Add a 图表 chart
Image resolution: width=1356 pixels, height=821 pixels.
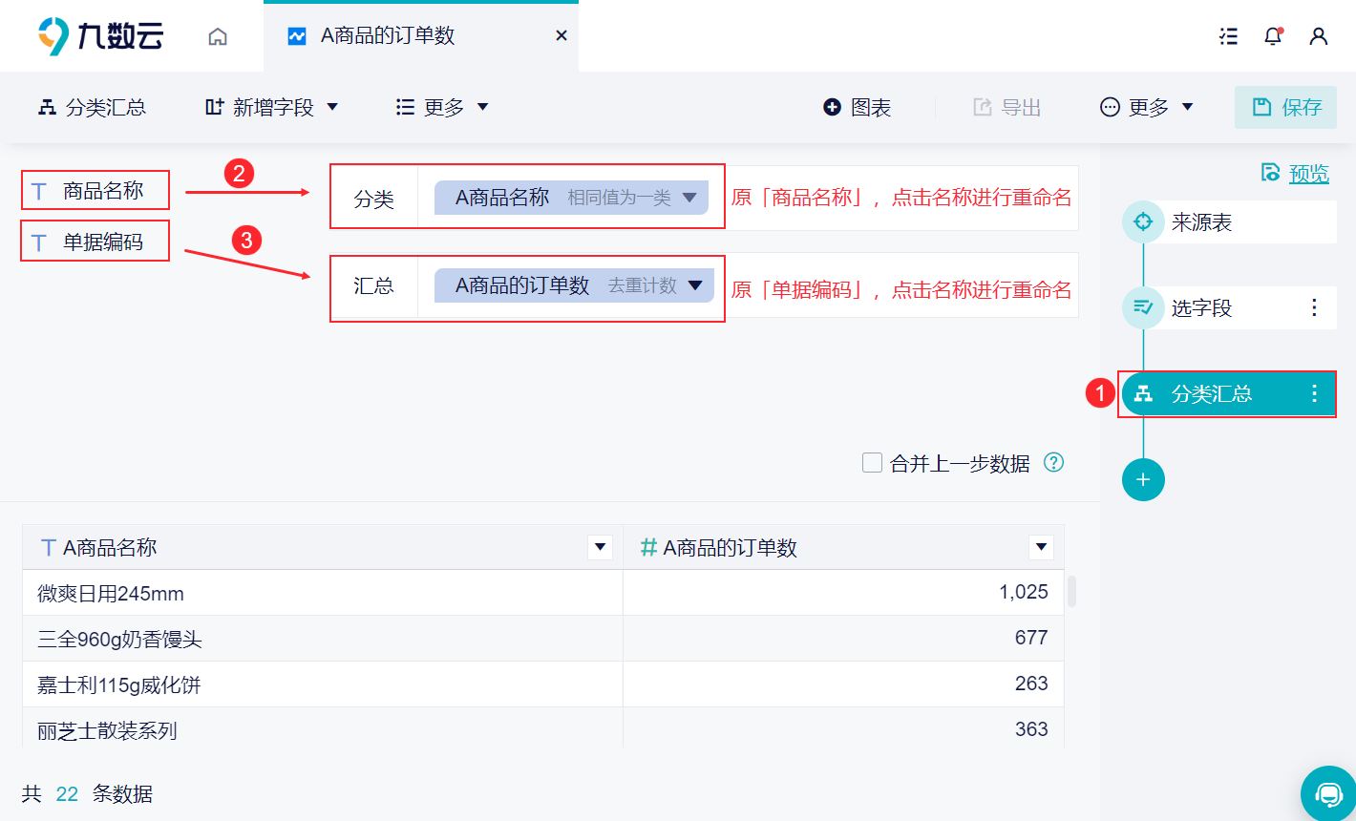click(x=857, y=107)
